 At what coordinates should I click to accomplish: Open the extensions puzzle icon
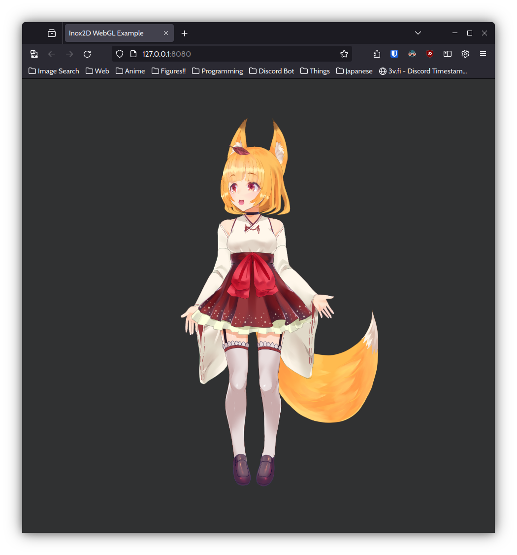coord(377,54)
